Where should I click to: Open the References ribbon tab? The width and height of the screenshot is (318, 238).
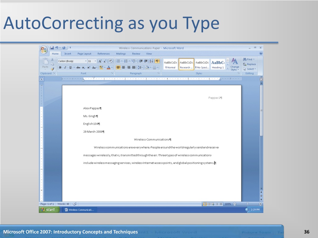point(104,54)
